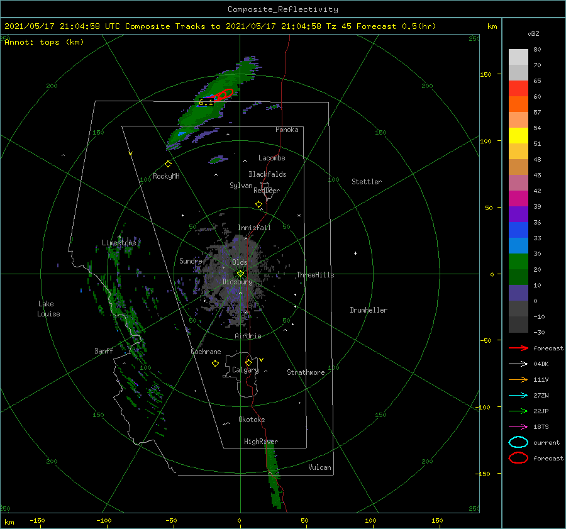Pick the magenta 39–42 dBZ swatch
Image resolution: width=566 pixels, height=529 pixels.
click(x=518, y=199)
